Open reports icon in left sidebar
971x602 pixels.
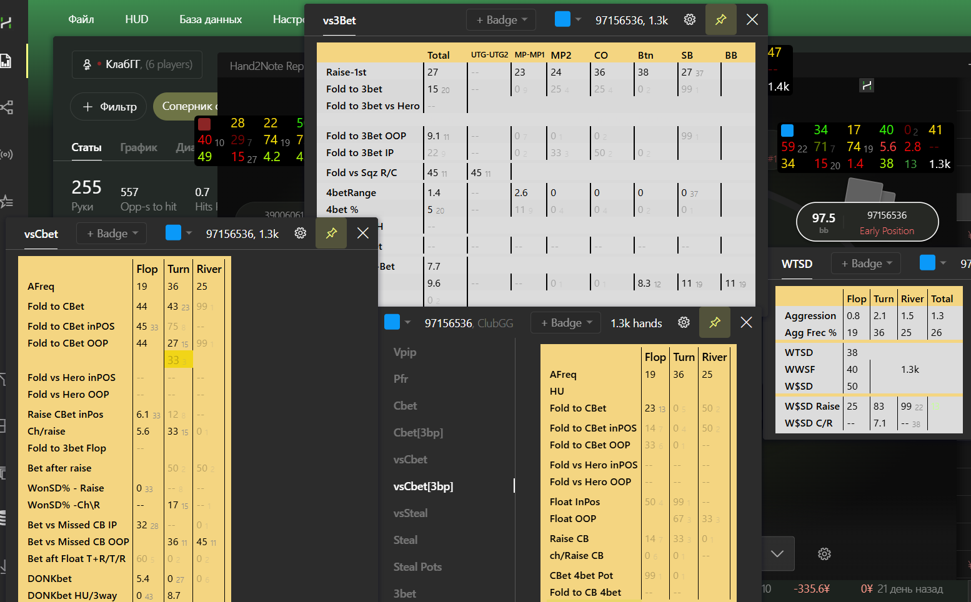[6, 61]
